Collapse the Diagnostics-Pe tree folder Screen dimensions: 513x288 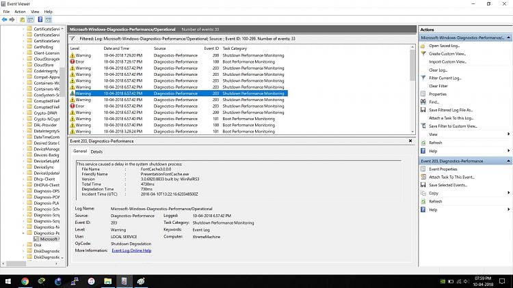coord(23,233)
